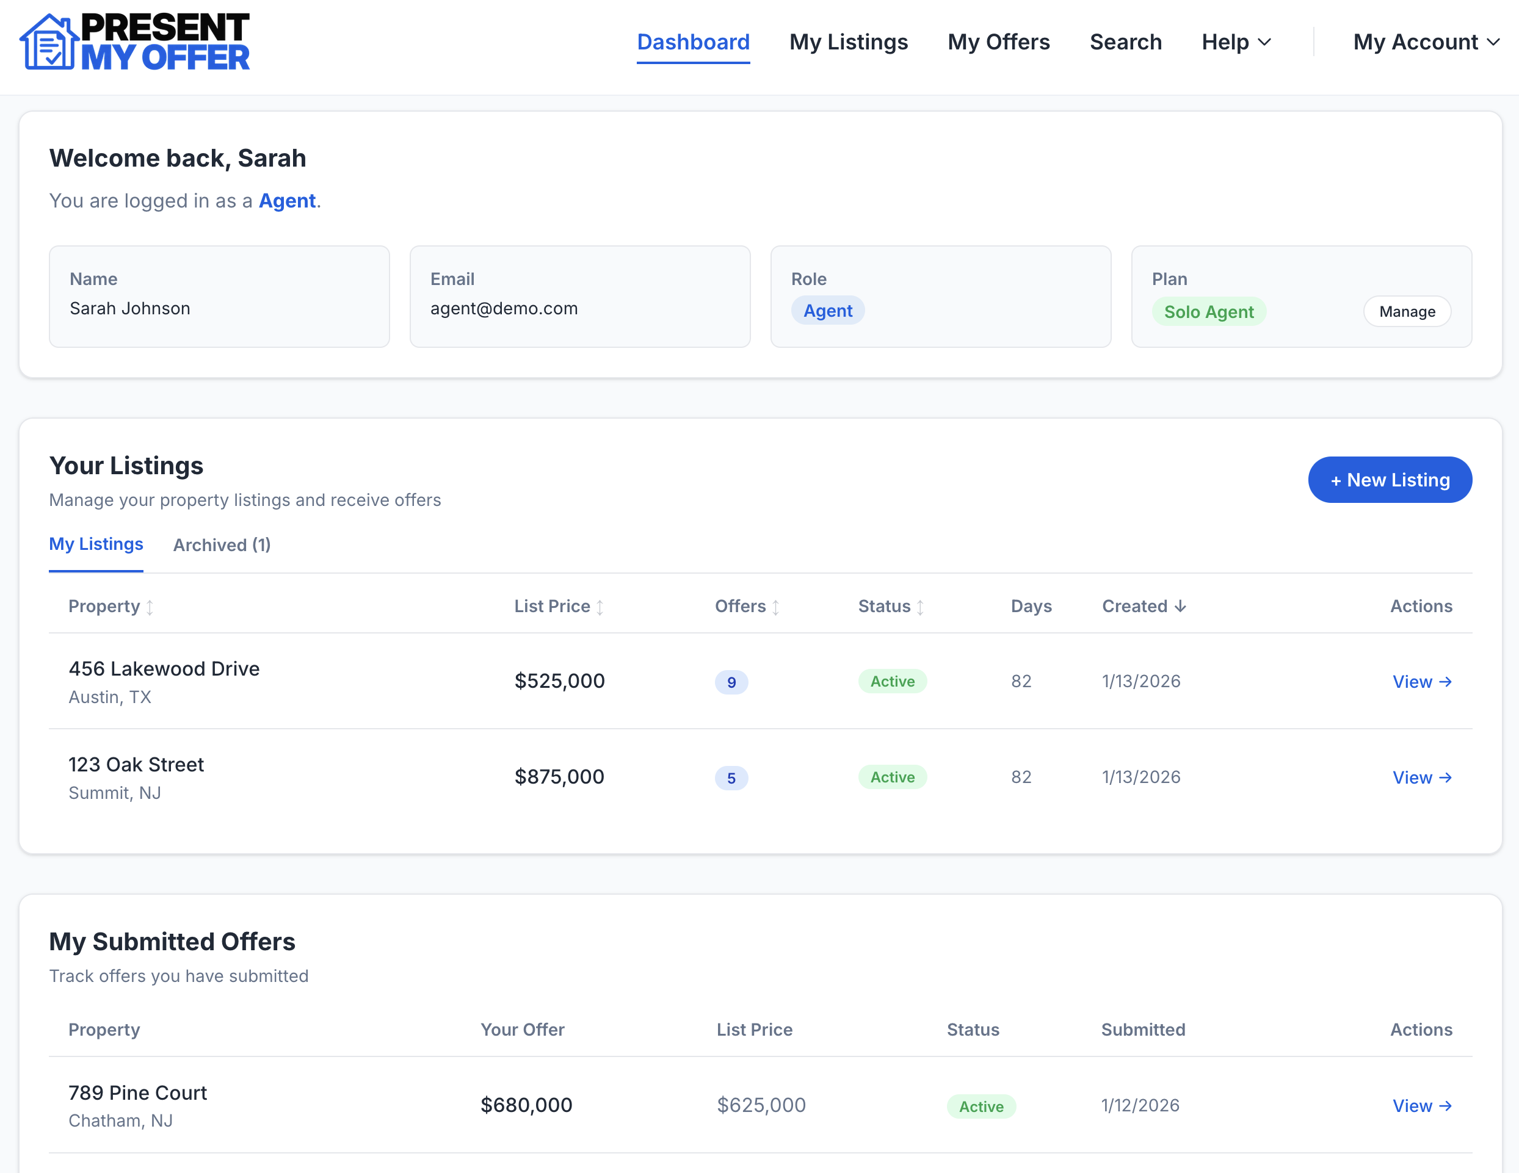This screenshot has width=1519, height=1173.
Task: Create a new listing
Action: click(1390, 479)
